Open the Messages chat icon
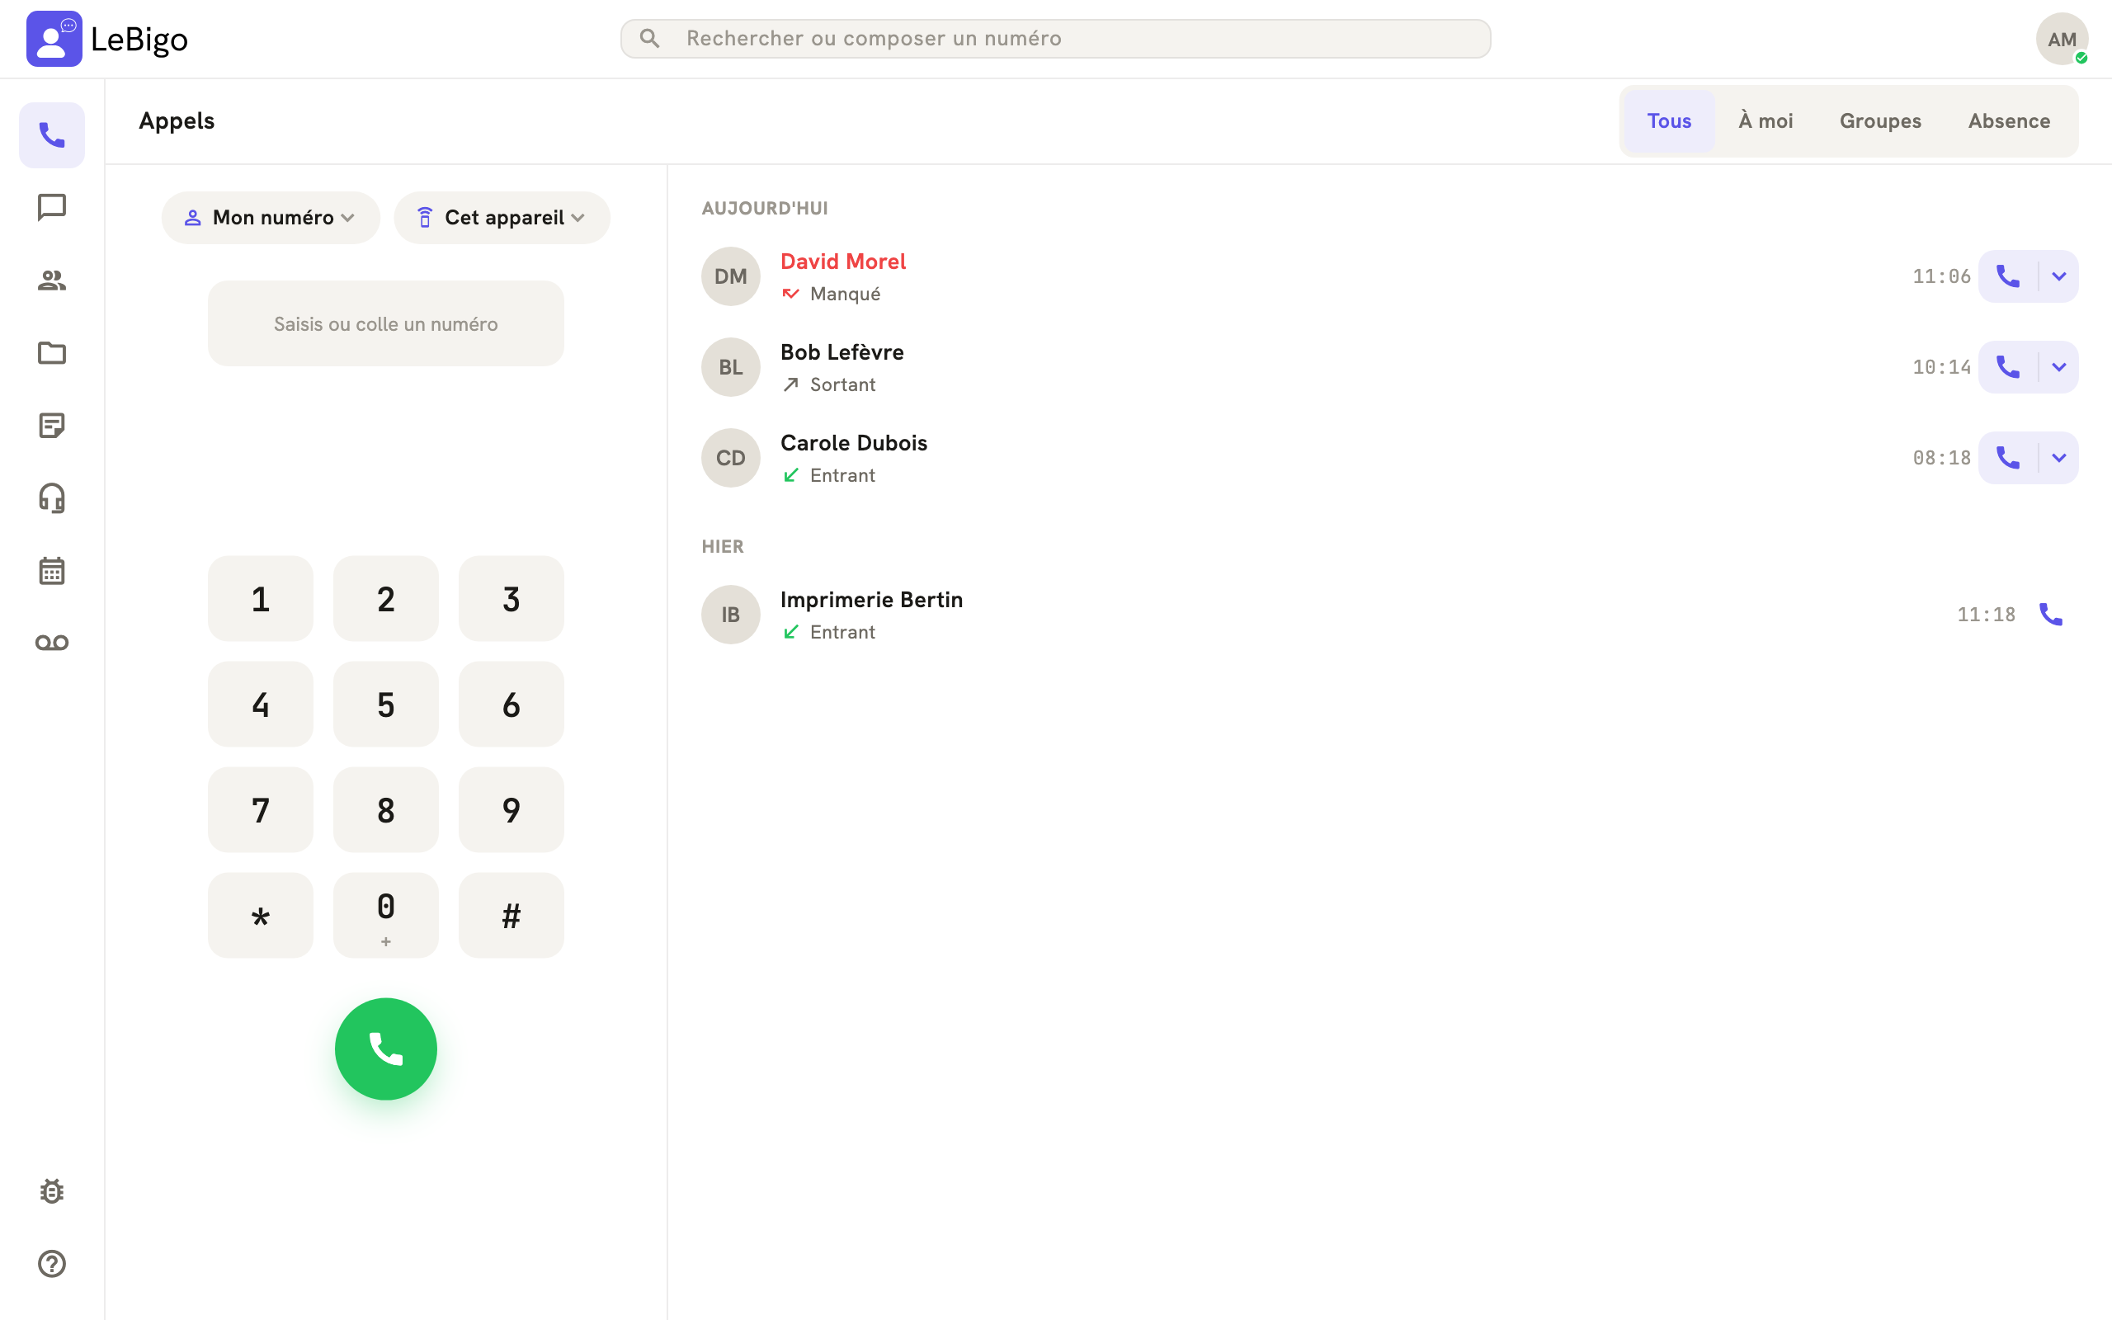This screenshot has height=1320, width=2112. coord(51,208)
